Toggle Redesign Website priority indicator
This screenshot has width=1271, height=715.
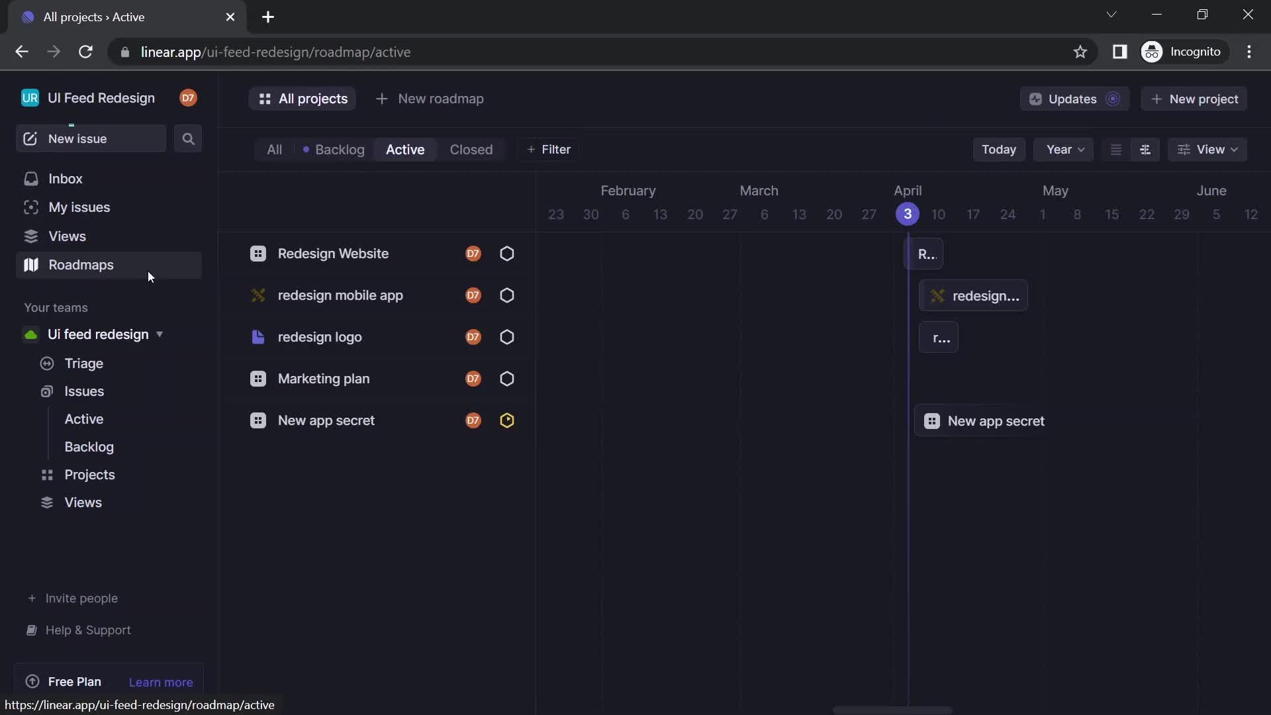pyautogui.click(x=506, y=253)
